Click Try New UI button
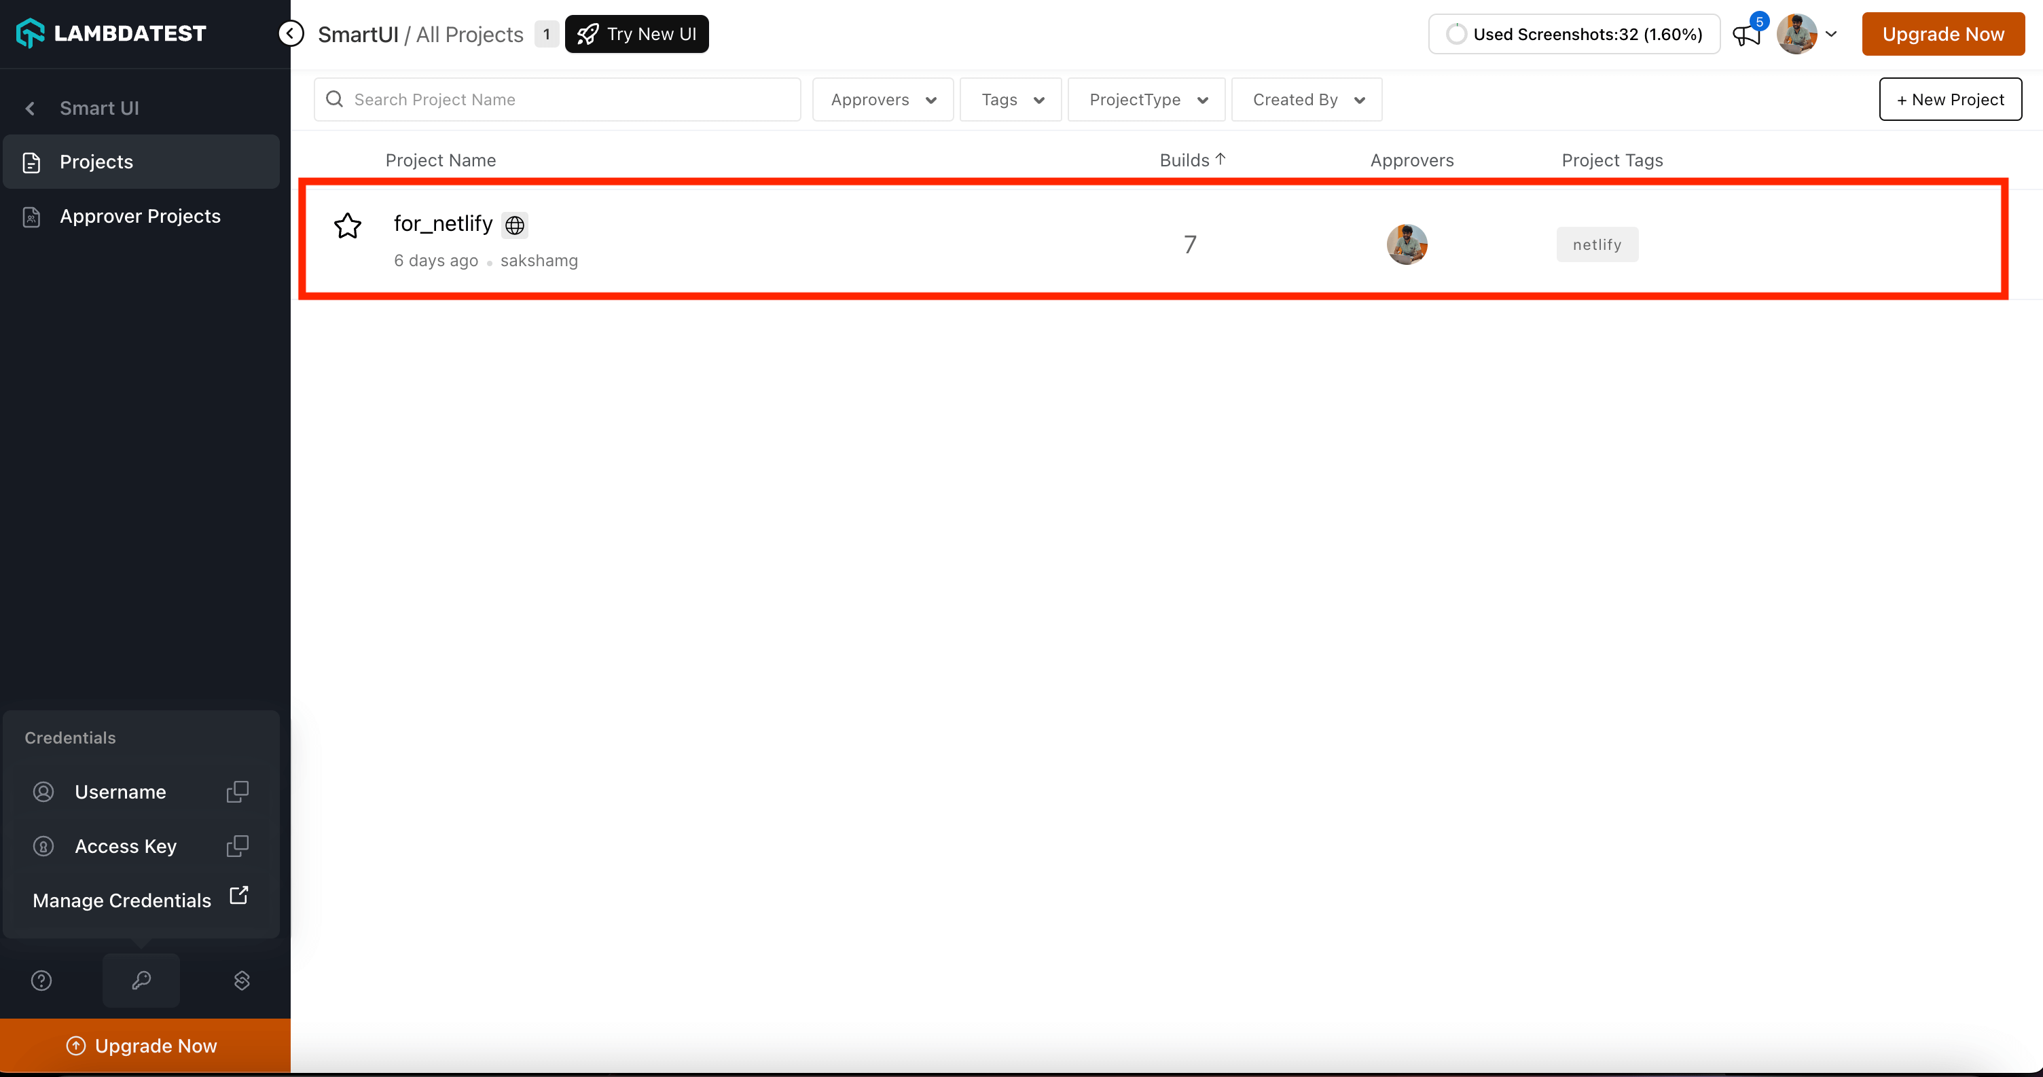 (x=637, y=34)
